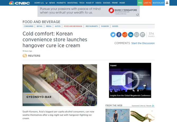Open the MORE navigation menu
Screen dimensions: 177x122
(122, 3)
